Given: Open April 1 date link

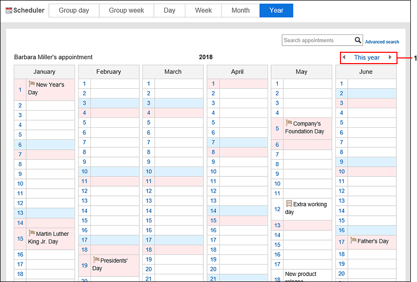Looking at the screenshot, I should click(x=213, y=84).
